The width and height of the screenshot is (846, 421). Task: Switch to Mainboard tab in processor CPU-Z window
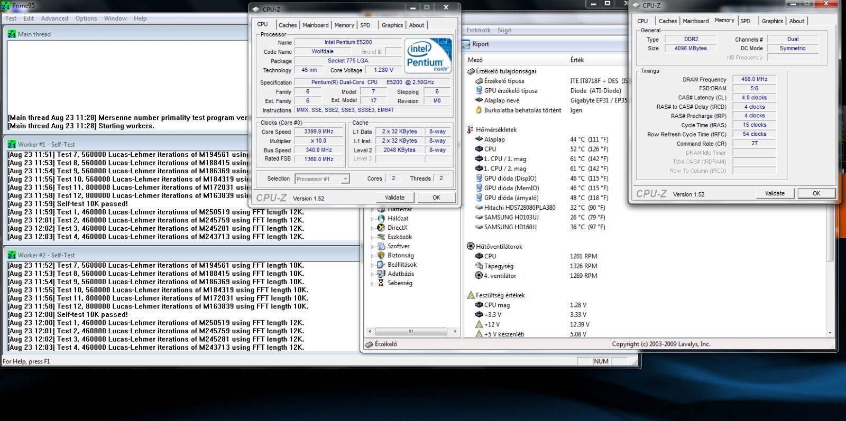(316, 25)
